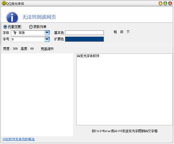
Task: Click the 宽高调节 button
Action: point(47,49)
